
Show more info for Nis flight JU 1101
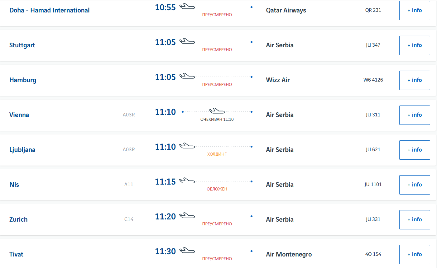[x=415, y=185]
